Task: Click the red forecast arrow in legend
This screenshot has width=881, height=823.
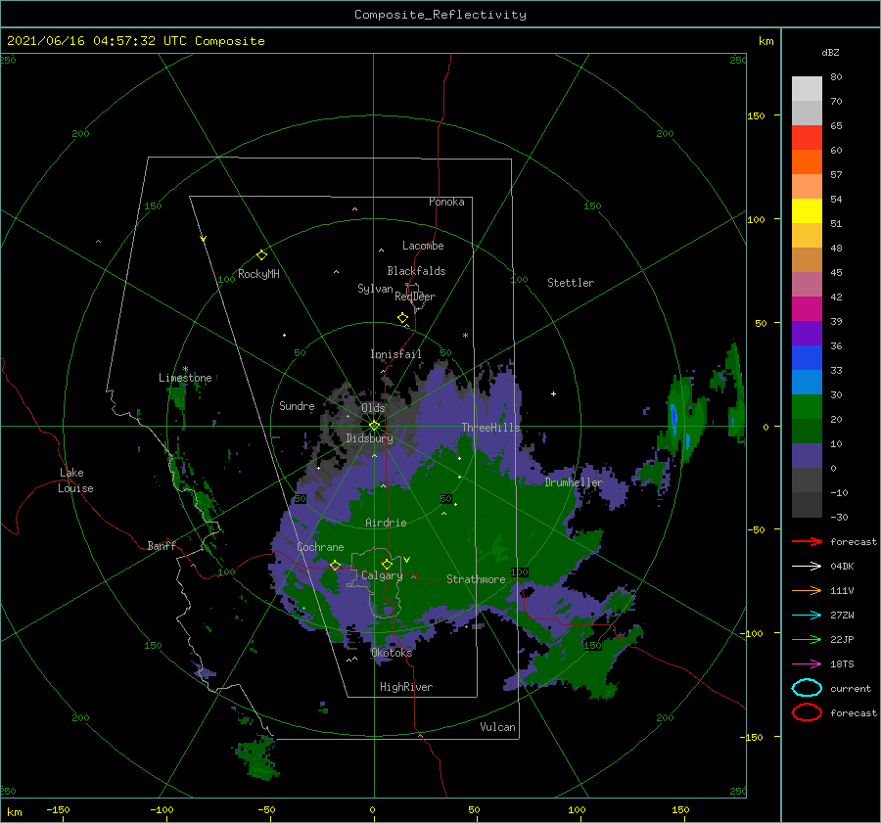Action: (x=807, y=541)
